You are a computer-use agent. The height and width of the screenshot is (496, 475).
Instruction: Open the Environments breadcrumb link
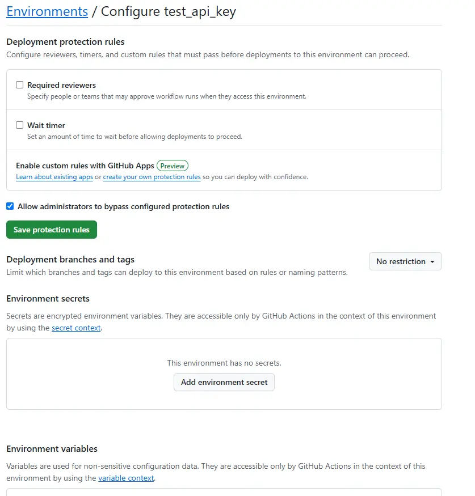point(47,11)
